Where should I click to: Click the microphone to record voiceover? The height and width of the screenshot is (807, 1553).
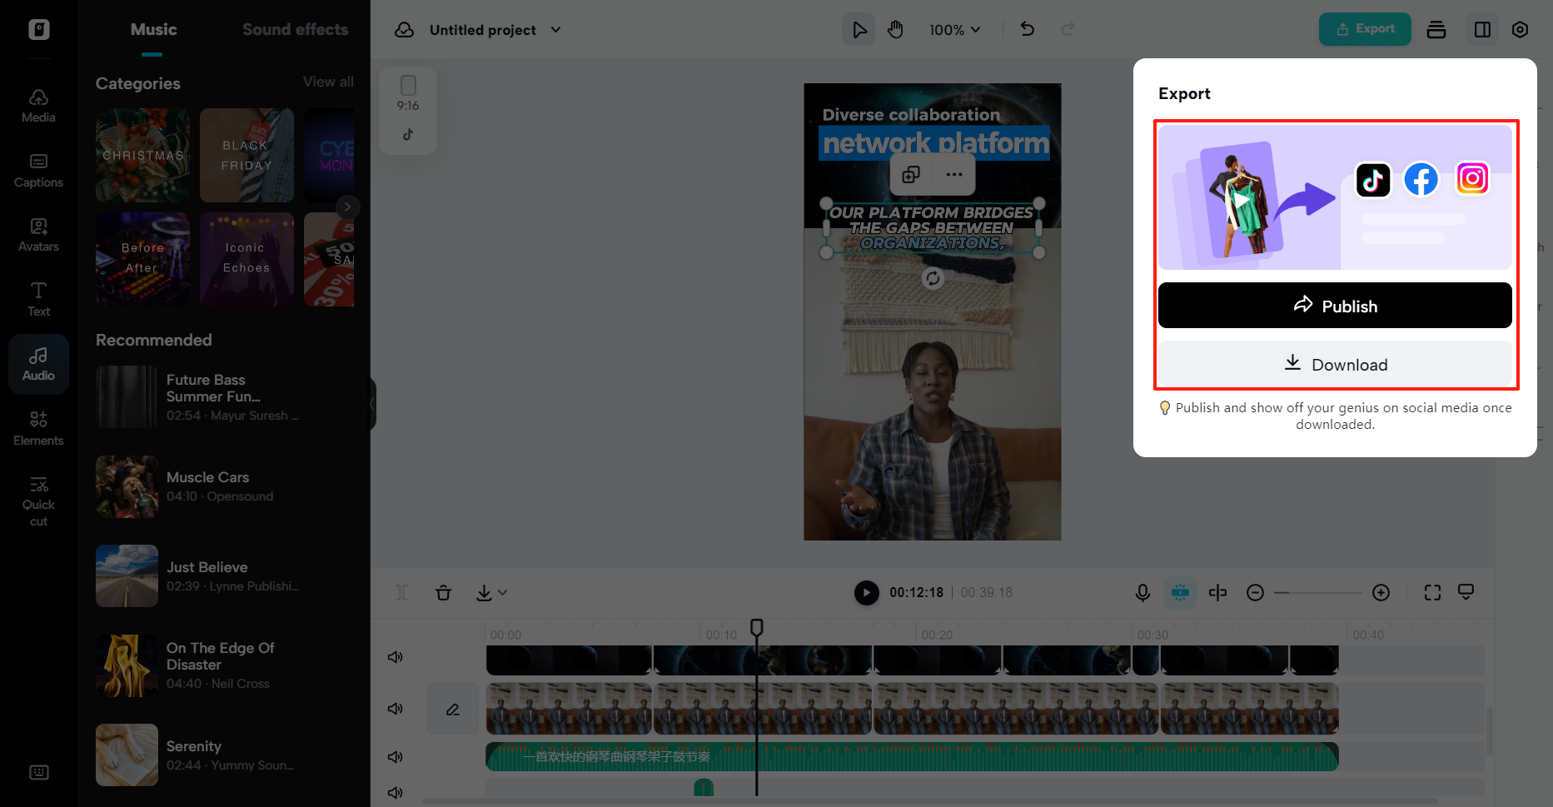click(1142, 592)
